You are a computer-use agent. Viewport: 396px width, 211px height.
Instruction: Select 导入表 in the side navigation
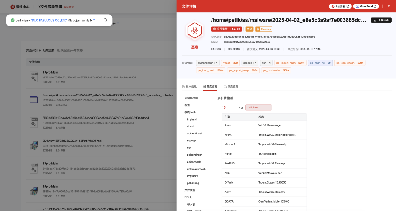click(191, 204)
